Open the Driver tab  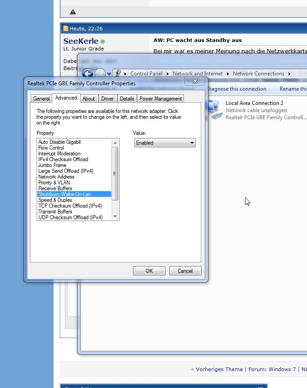(108, 99)
